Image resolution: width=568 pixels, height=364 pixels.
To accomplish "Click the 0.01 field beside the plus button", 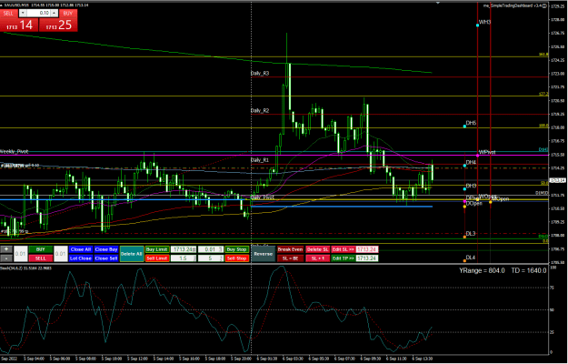I will 21,254.
